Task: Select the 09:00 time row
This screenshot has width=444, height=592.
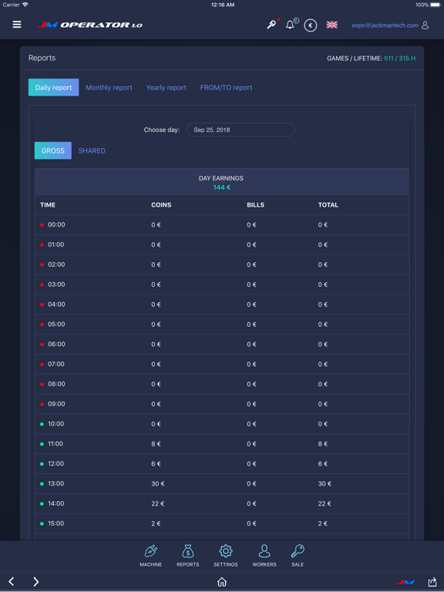Action: coord(222,404)
